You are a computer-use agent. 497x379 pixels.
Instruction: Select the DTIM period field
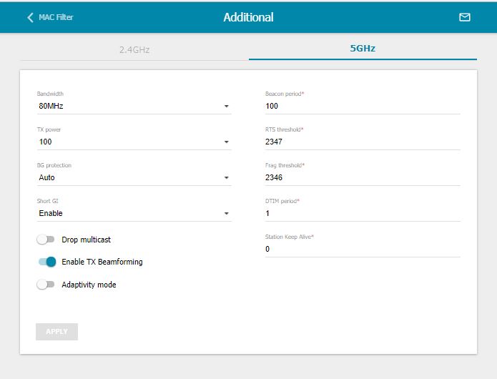tap(362, 213)
